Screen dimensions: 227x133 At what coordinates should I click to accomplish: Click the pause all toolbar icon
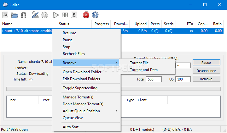click(x=65, y=15)
